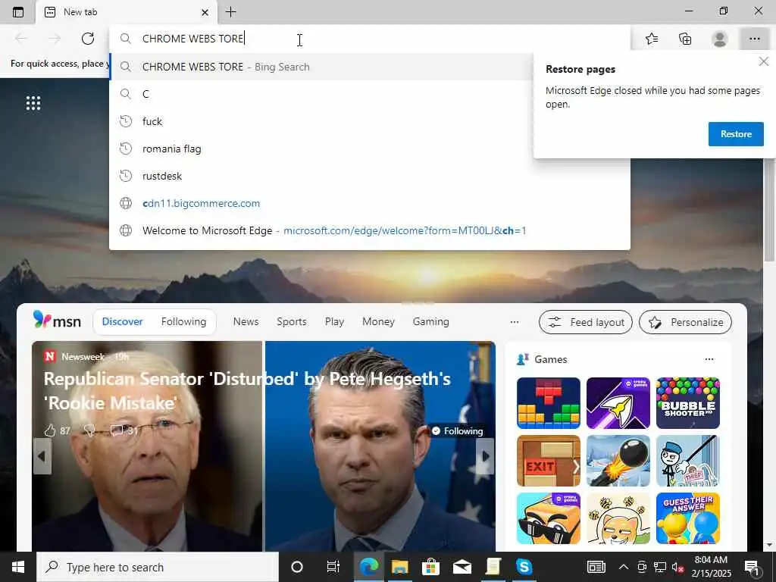The image size is (776, 582).
Task: Open Microsoft Store from taskbar
Action: (x=430, y=567)
